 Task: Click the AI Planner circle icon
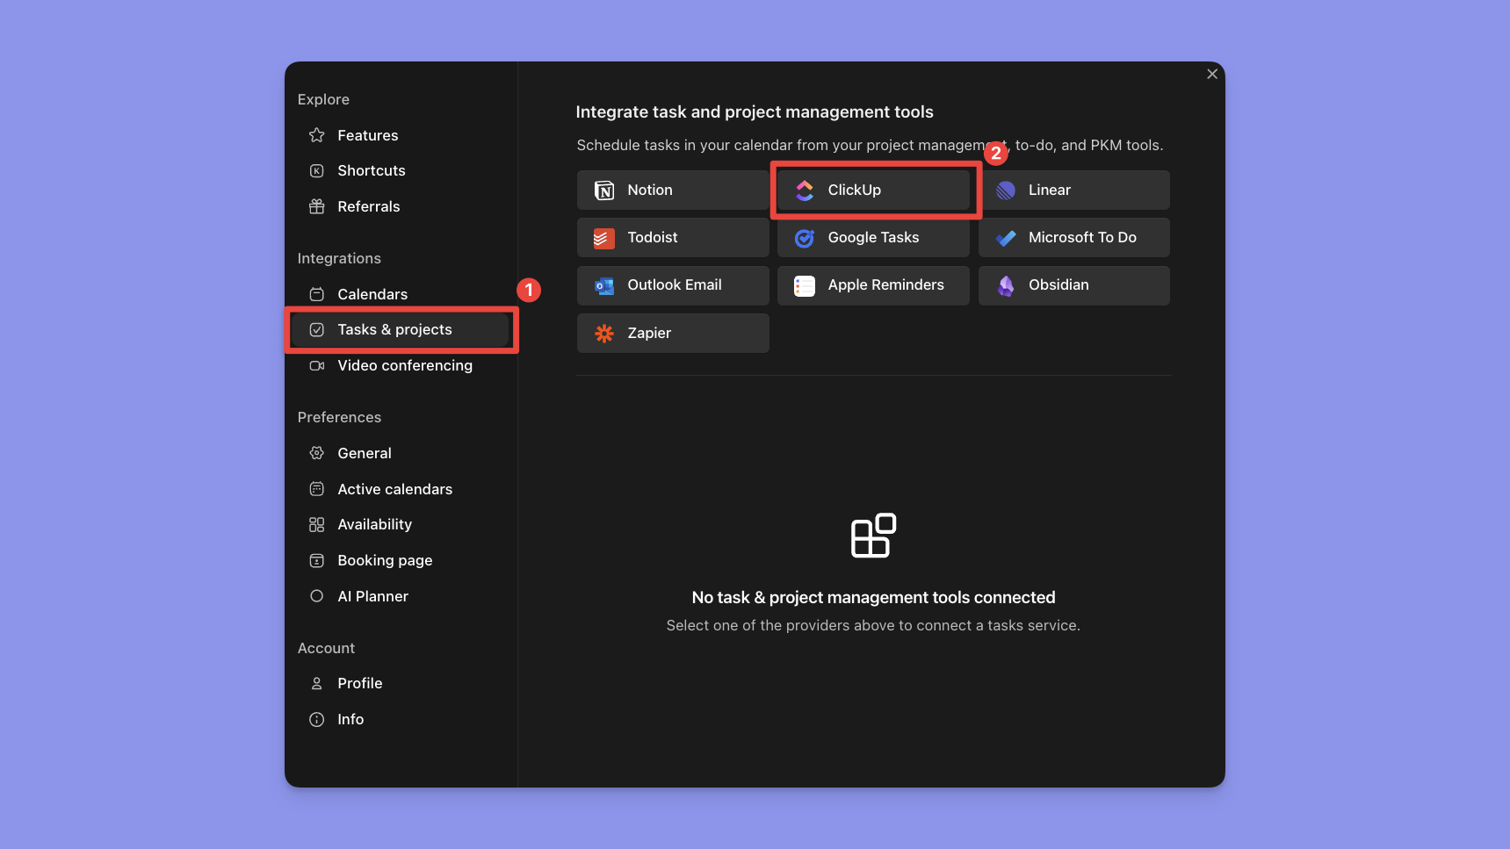317,596
